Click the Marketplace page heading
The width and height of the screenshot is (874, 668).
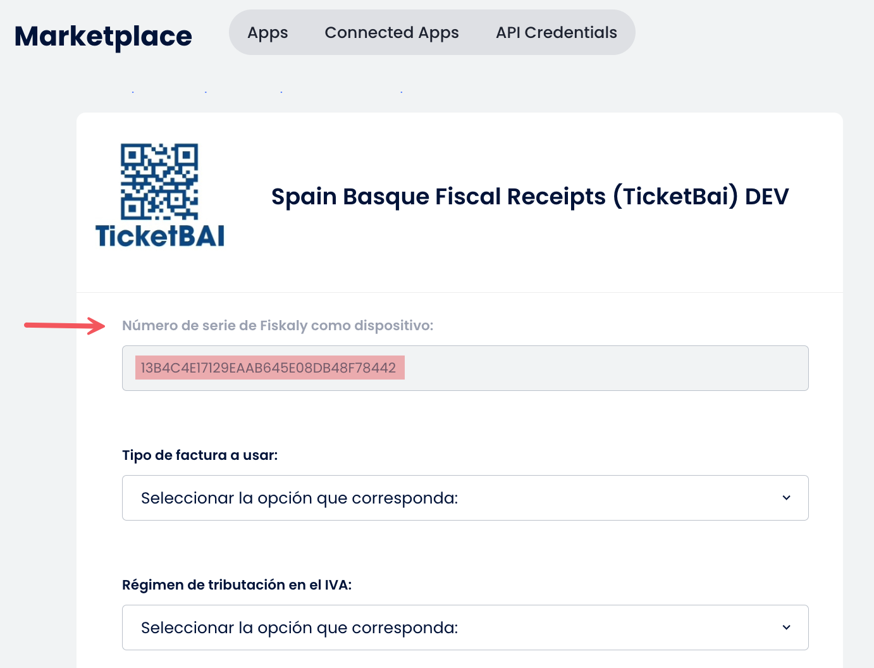click(103, 36)
